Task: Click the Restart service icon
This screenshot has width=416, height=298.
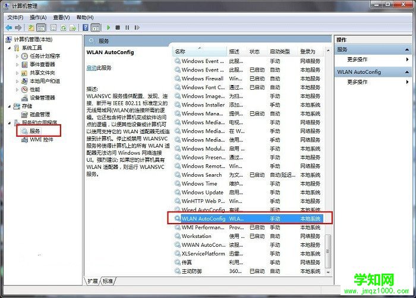Action: point(137,27)
